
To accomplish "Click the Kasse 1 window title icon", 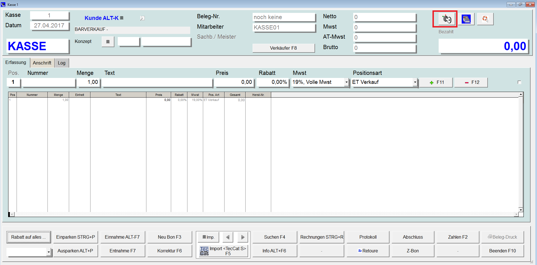I will click(3, 4).
